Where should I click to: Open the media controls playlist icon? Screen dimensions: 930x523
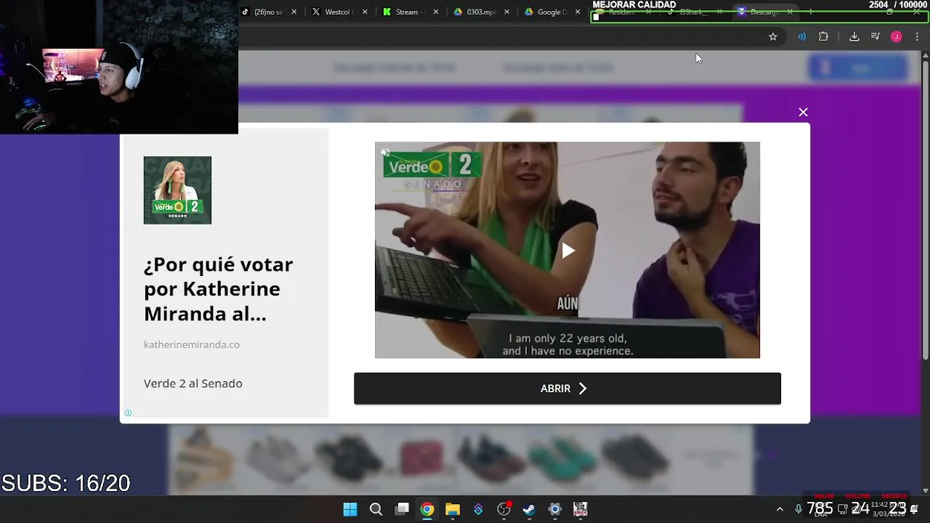[x=876, y=36]
